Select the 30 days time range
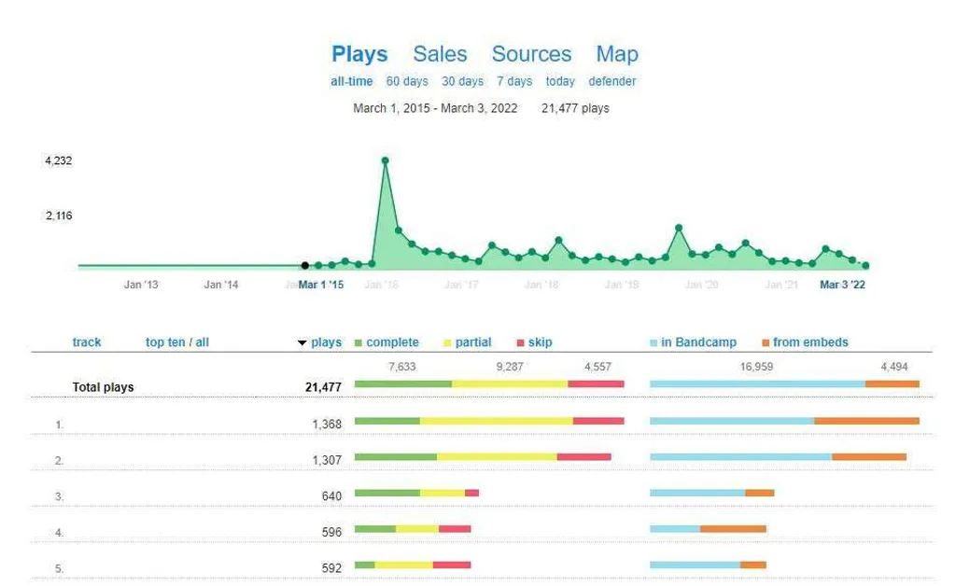Viewport: 956px width, 586px height. tap(461, 81)
